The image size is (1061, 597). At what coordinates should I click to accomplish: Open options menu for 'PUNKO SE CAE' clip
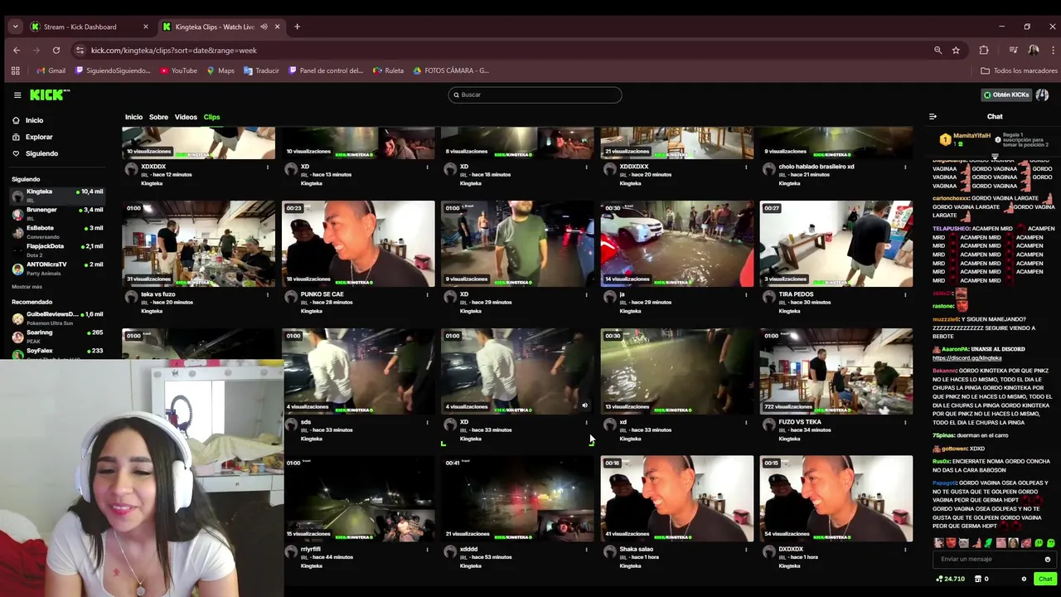coord(428,294)
